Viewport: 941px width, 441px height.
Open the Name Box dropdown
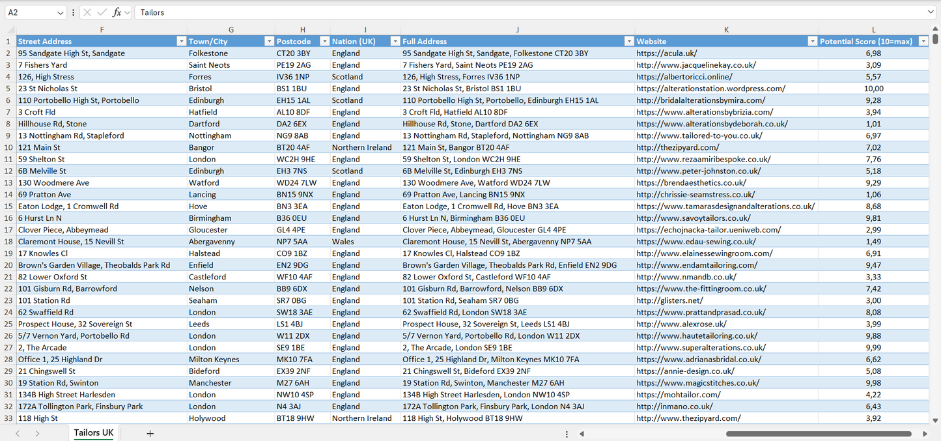click(x=61, y=12)
